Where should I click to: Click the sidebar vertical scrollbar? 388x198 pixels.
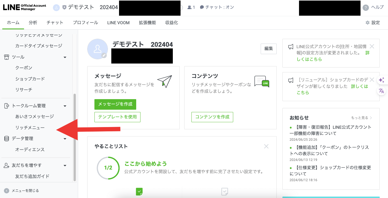[x=75, y=137]
